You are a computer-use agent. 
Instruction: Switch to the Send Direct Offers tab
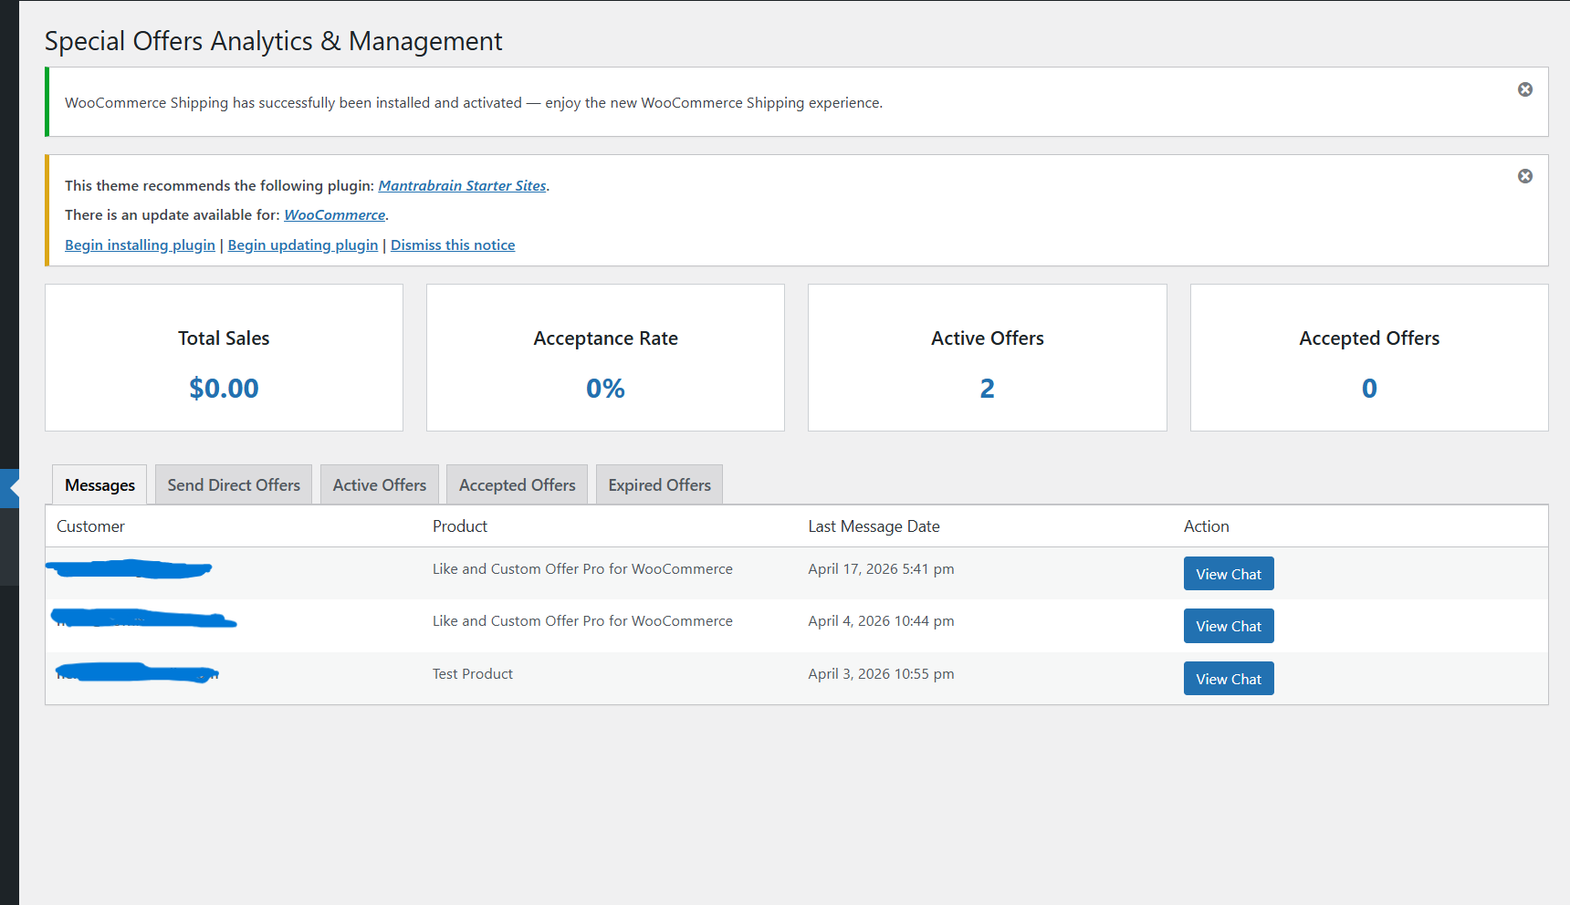234,485
